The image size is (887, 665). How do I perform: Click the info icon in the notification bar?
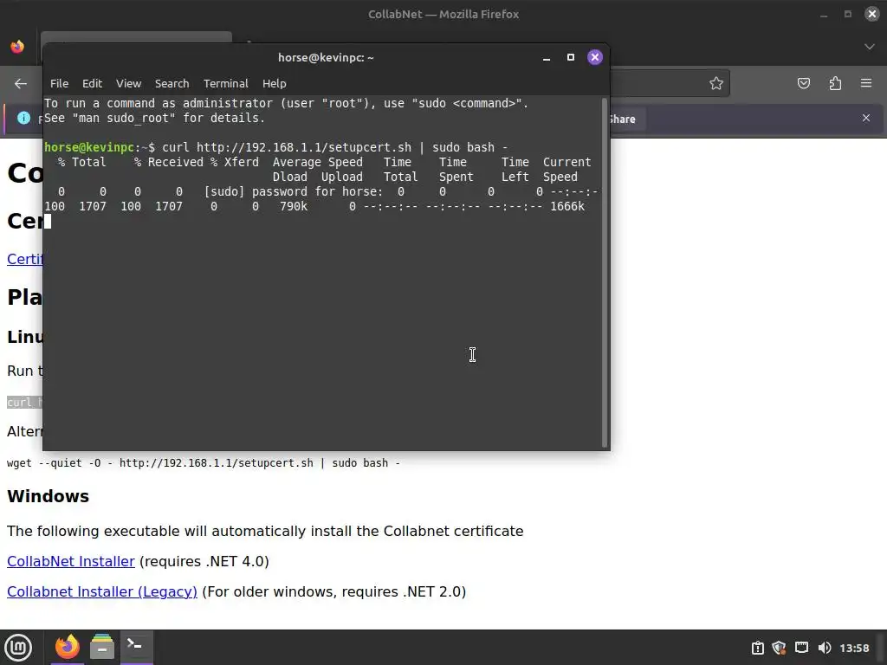click(23, 118)
